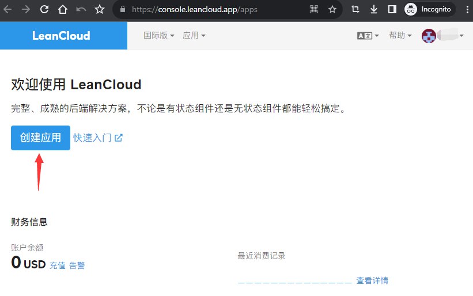Bookmark page using star in address bar
The width and height of the screenshot is (473, 296).
pos(332,9)
